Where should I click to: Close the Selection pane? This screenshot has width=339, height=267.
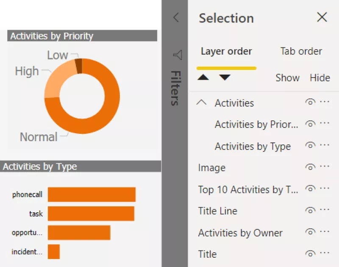tap(322, 17)
